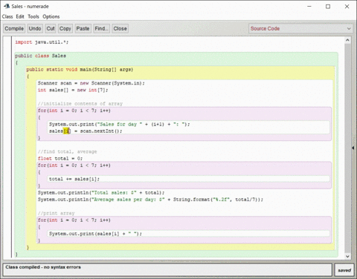Click the Scanner scan declaration line
357x279 pixels.
(x=91, y=83)
